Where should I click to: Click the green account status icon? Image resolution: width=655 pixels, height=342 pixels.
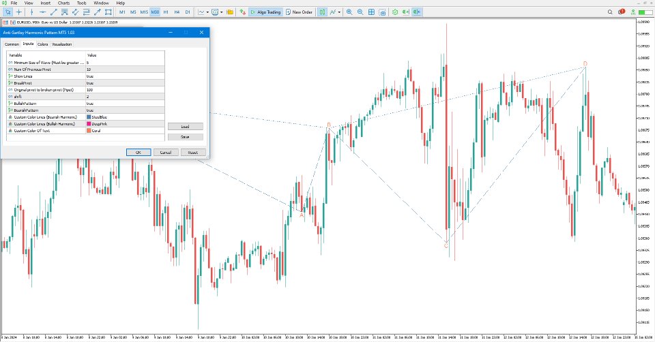coord(633,12)
